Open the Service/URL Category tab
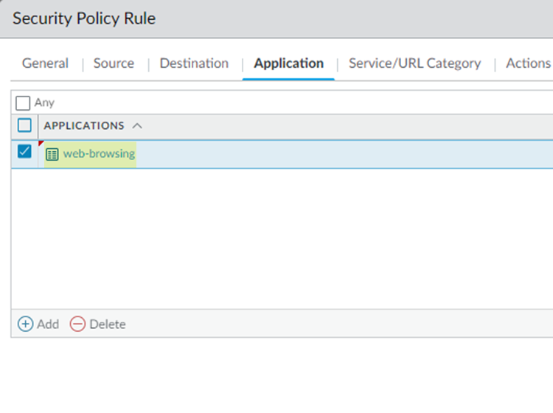Viewport: 553px width, 413px height. click(414, 63)
